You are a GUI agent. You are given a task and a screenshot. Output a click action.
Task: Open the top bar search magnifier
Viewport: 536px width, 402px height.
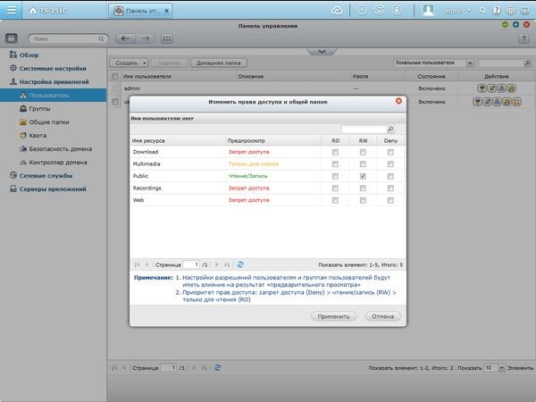(x=482, y=11)
